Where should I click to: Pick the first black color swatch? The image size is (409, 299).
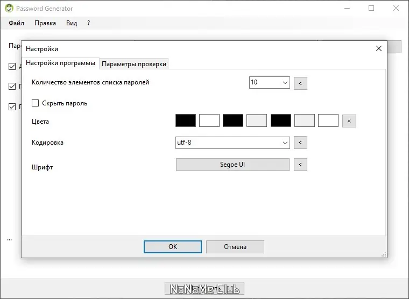pos(186,120)
